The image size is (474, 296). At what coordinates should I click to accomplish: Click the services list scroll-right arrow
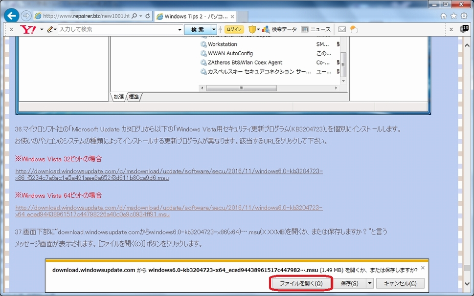pos(336,88)
